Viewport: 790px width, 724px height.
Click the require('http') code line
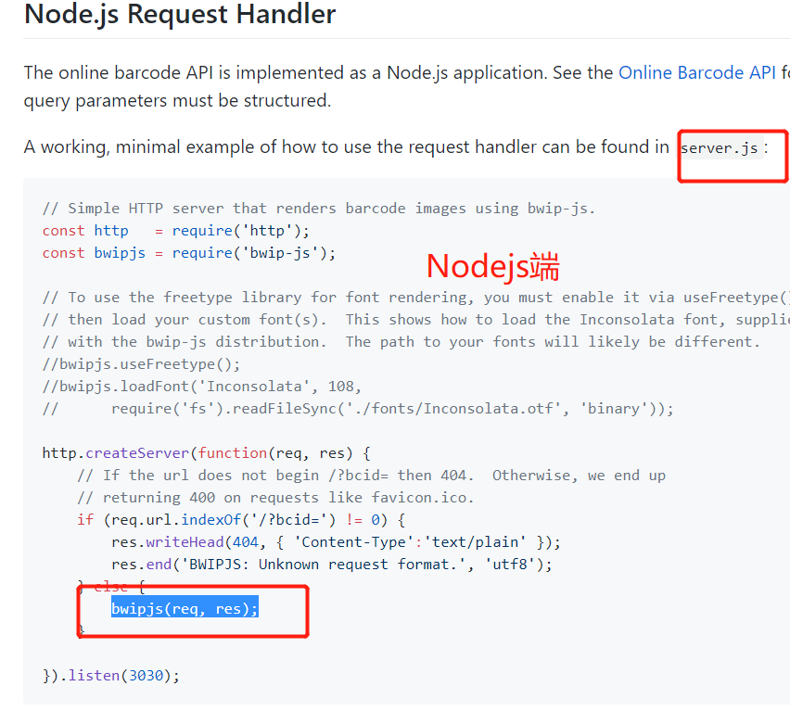click(176, 230)
